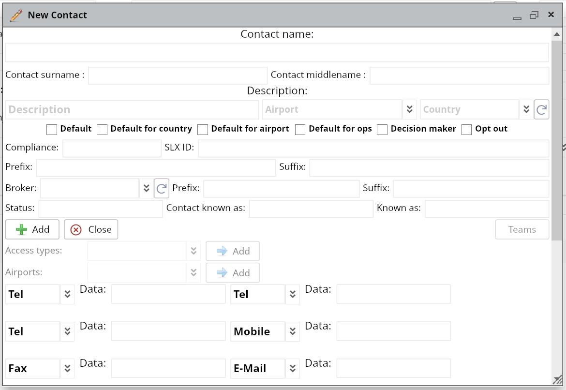The width and height of the screenshot is (566, 390).
Task: Minimize the New Contact window
Action: 517,16
